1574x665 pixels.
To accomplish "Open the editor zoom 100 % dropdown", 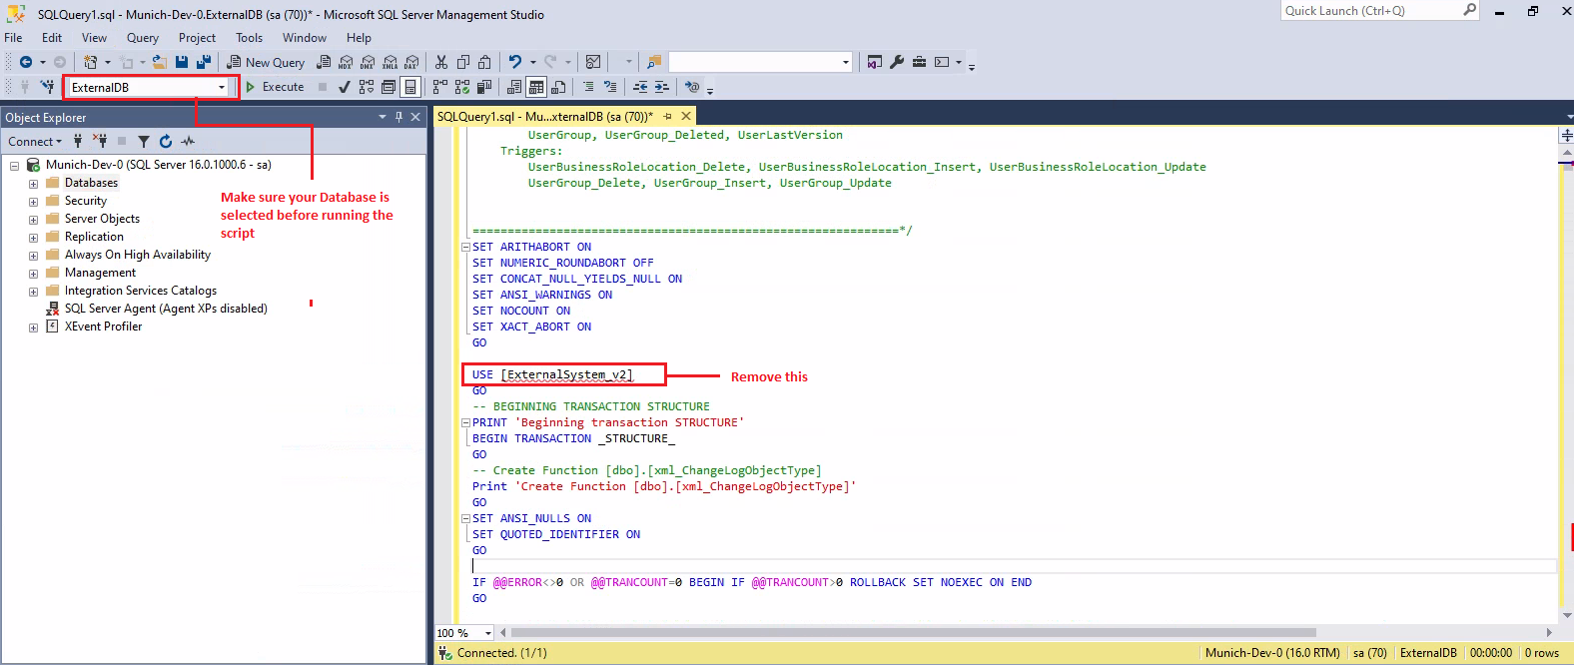I will (488, 633).
